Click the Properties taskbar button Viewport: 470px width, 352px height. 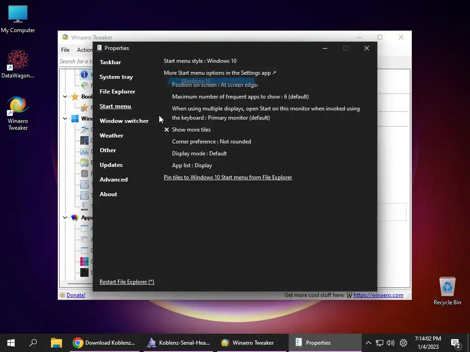[325, 343]
